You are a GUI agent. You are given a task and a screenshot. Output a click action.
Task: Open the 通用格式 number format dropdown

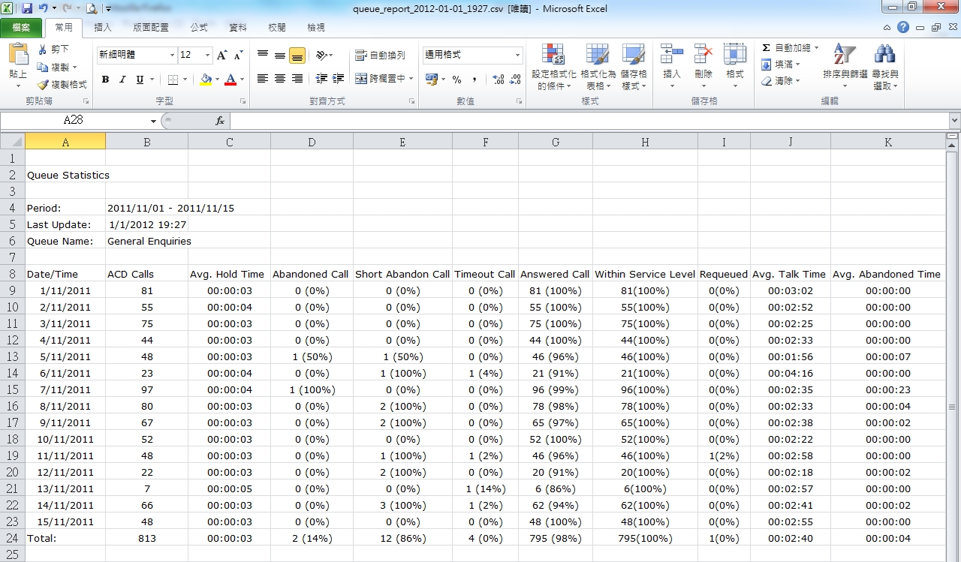coord(517,56)
